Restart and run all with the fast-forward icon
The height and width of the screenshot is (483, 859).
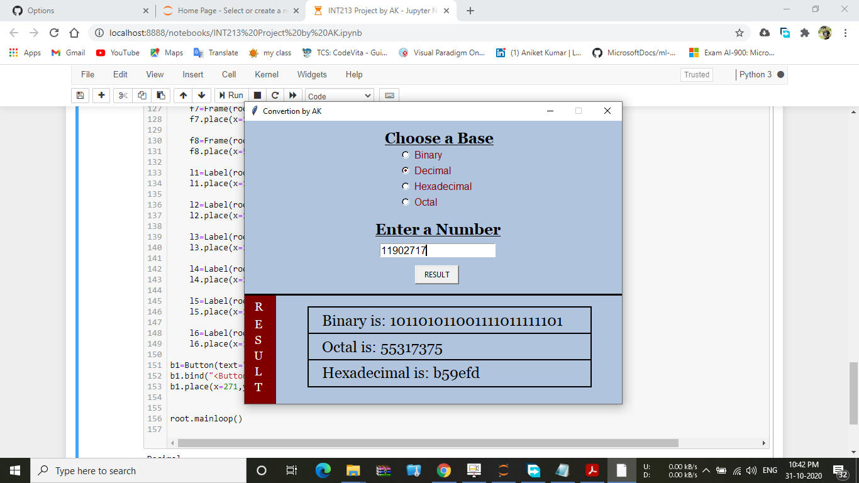[292, 96]
